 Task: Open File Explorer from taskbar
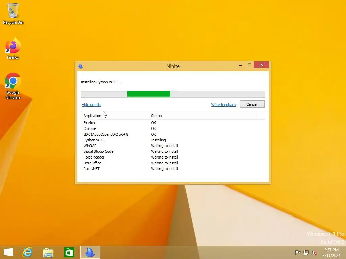click(x=48, y=252)
